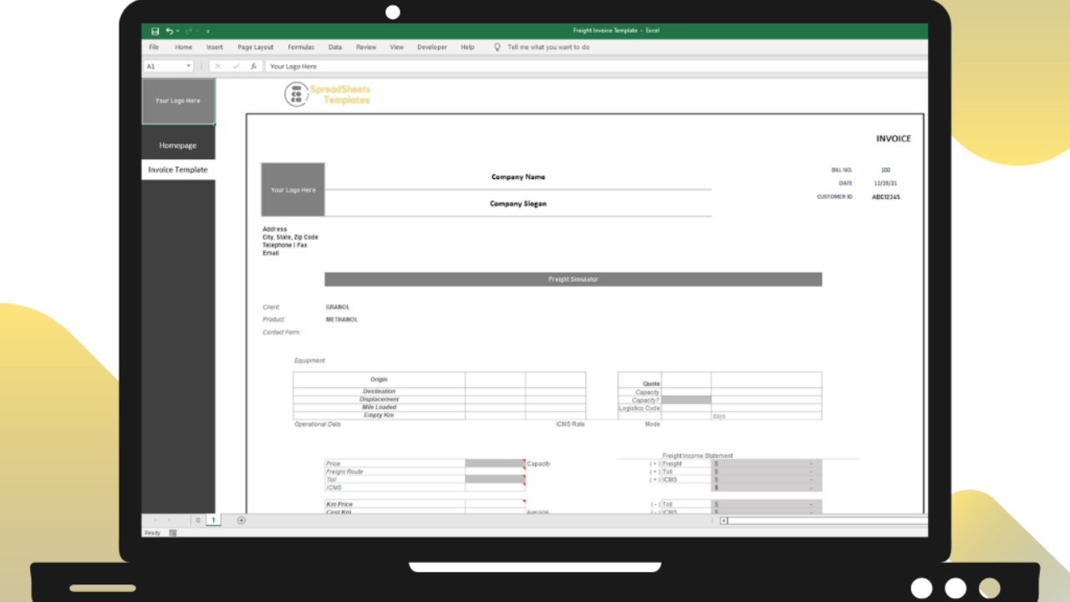Switch to the Home ribbon tab

tap(183, 48)
